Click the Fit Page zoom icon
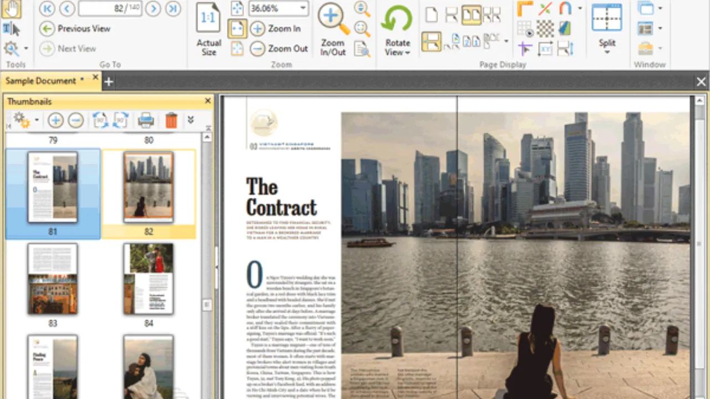 pos(237,8)
